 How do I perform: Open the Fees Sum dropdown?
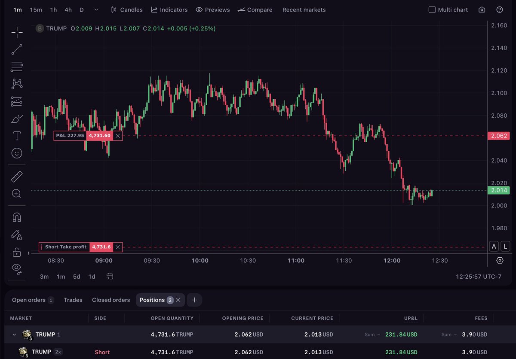click(449, 335)
